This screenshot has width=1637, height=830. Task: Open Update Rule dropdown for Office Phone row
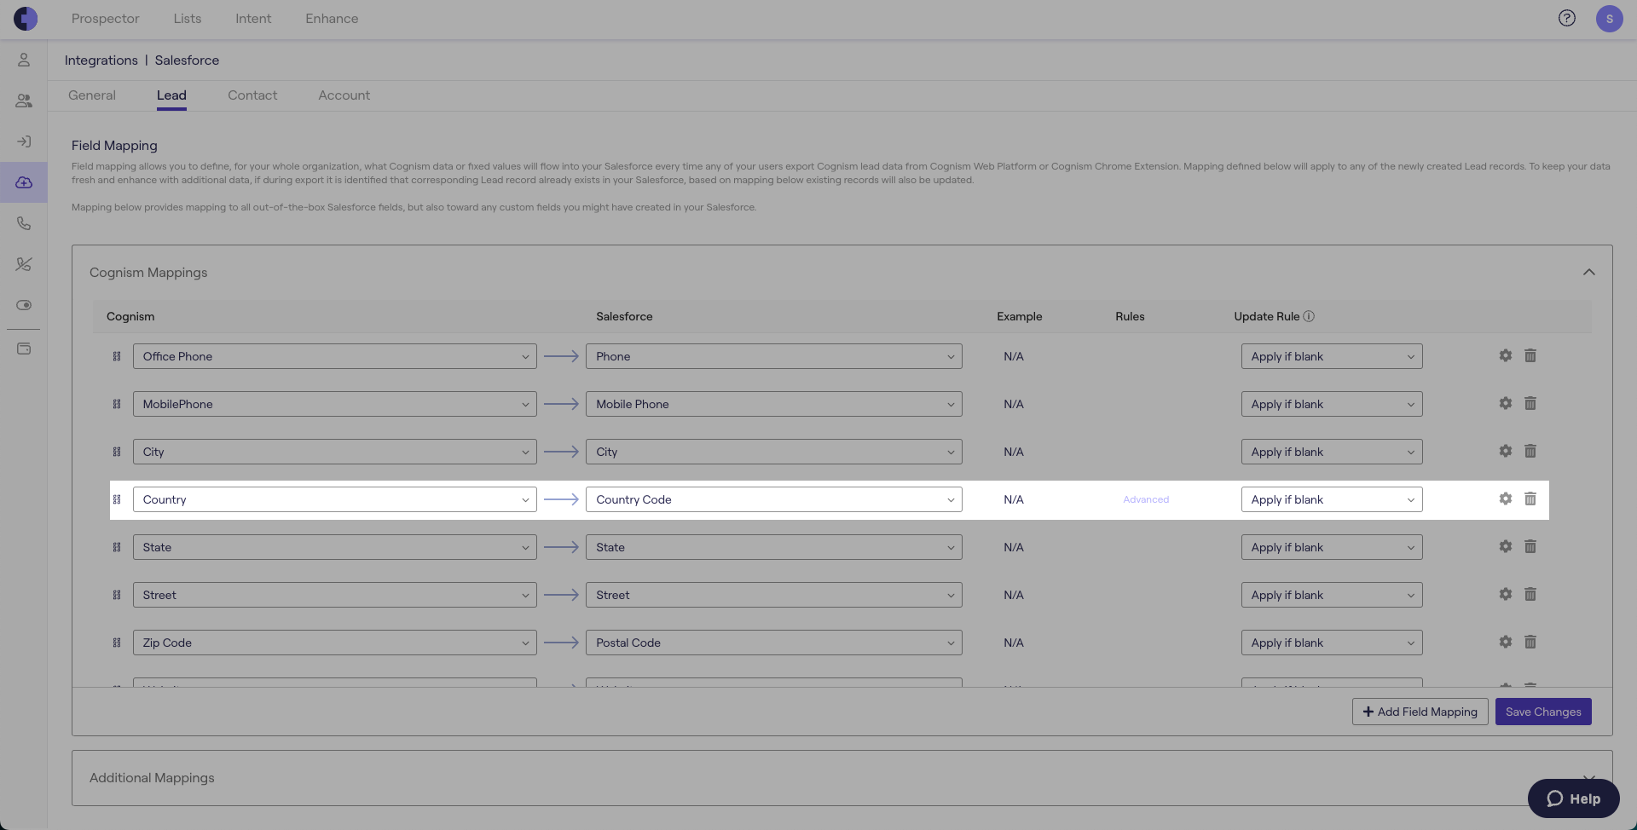pos(1332,356)
